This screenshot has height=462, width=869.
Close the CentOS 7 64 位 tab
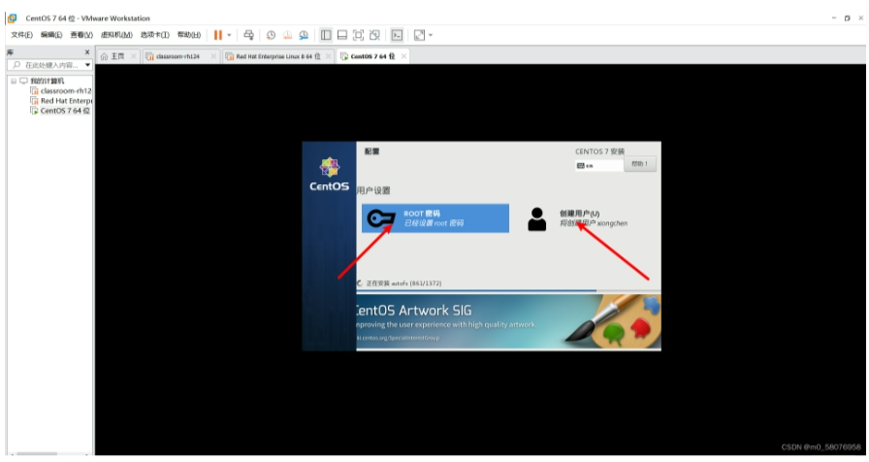(403, 56)
